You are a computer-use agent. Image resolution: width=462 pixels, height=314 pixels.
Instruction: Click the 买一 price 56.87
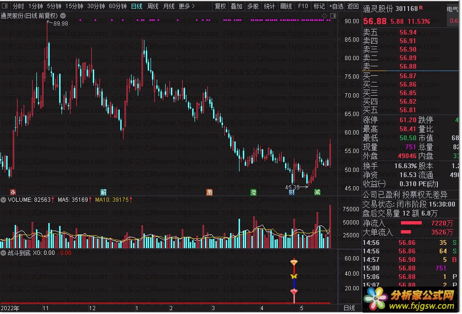coord(408,76)
